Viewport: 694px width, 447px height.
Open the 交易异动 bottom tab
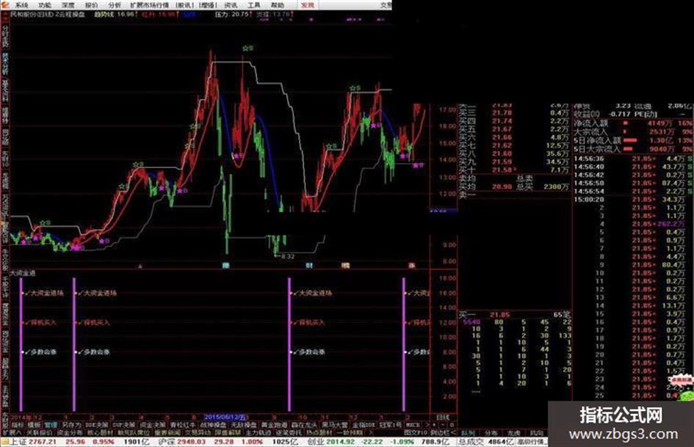pyautogui.click(x=198, y=432)
